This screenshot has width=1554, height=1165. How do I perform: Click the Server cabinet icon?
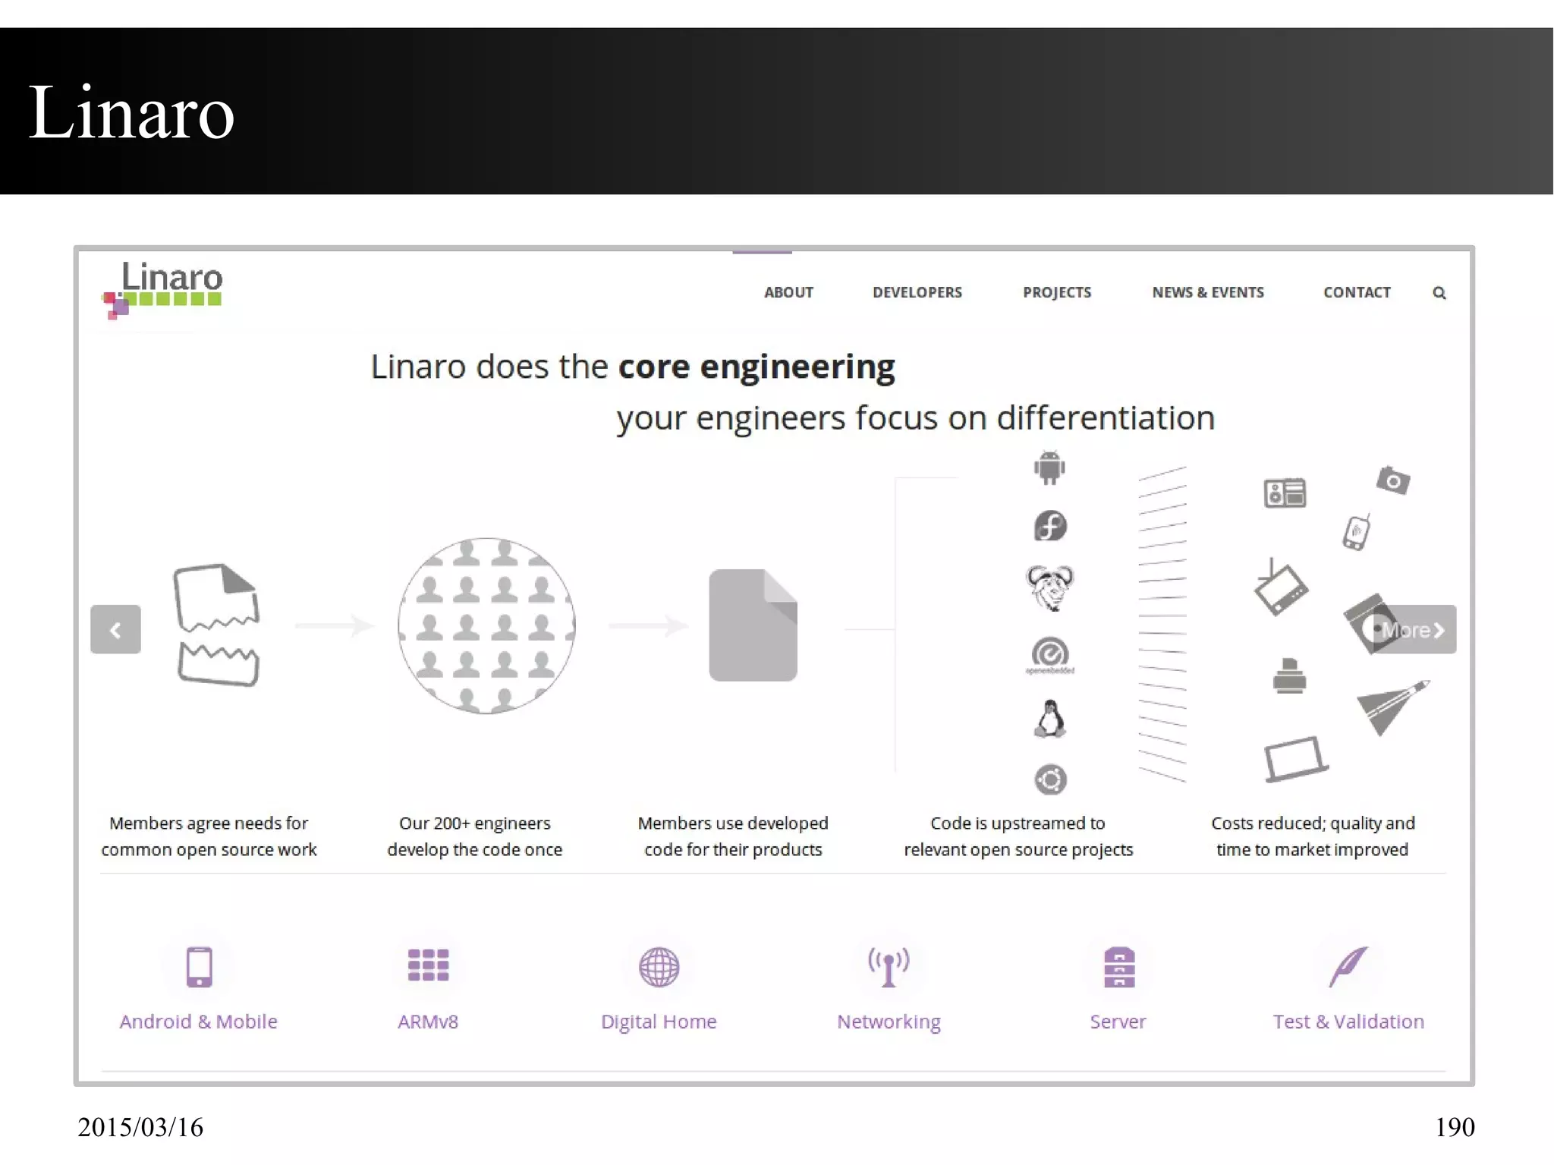click(1118, 966)
